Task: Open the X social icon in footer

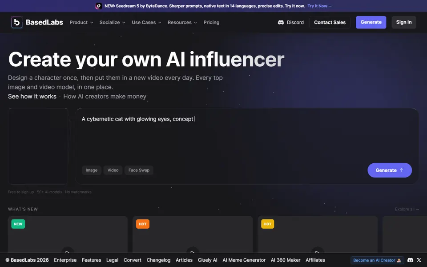Action: [419, 260]
